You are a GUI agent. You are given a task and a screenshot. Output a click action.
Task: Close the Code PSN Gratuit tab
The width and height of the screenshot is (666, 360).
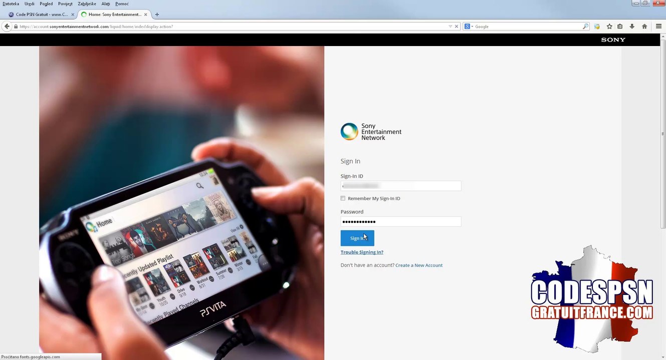73,14
